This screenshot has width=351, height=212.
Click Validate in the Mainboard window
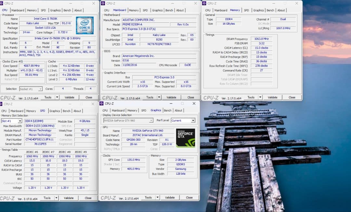(x=172, y=97)
